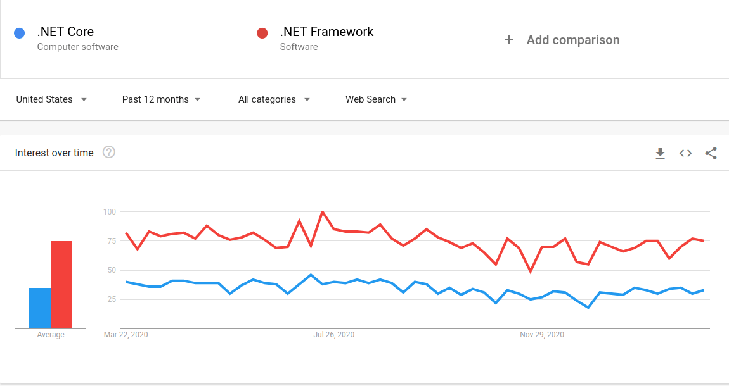Viewport: 729px width, 386px height.
Task: Click the Interest over time heading
Action: pyautogui.click(x=55, y=153)
